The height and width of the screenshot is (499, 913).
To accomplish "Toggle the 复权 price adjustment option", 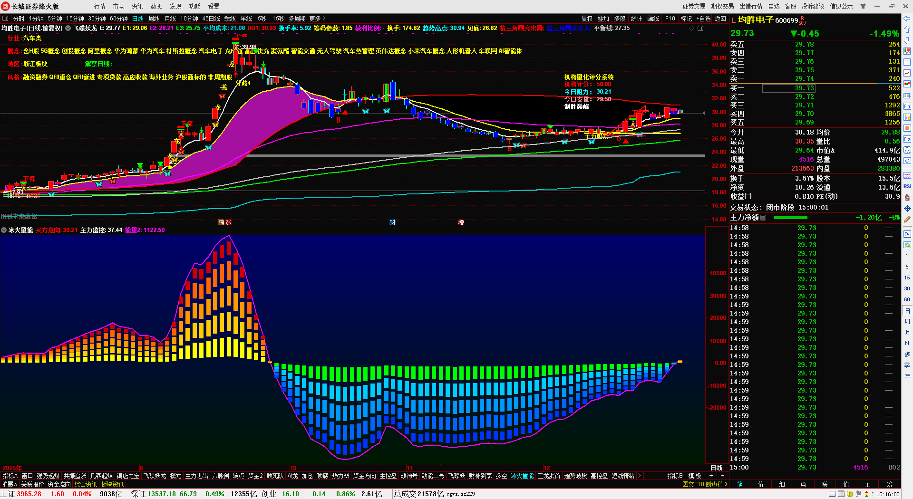I will coord(587,19).
